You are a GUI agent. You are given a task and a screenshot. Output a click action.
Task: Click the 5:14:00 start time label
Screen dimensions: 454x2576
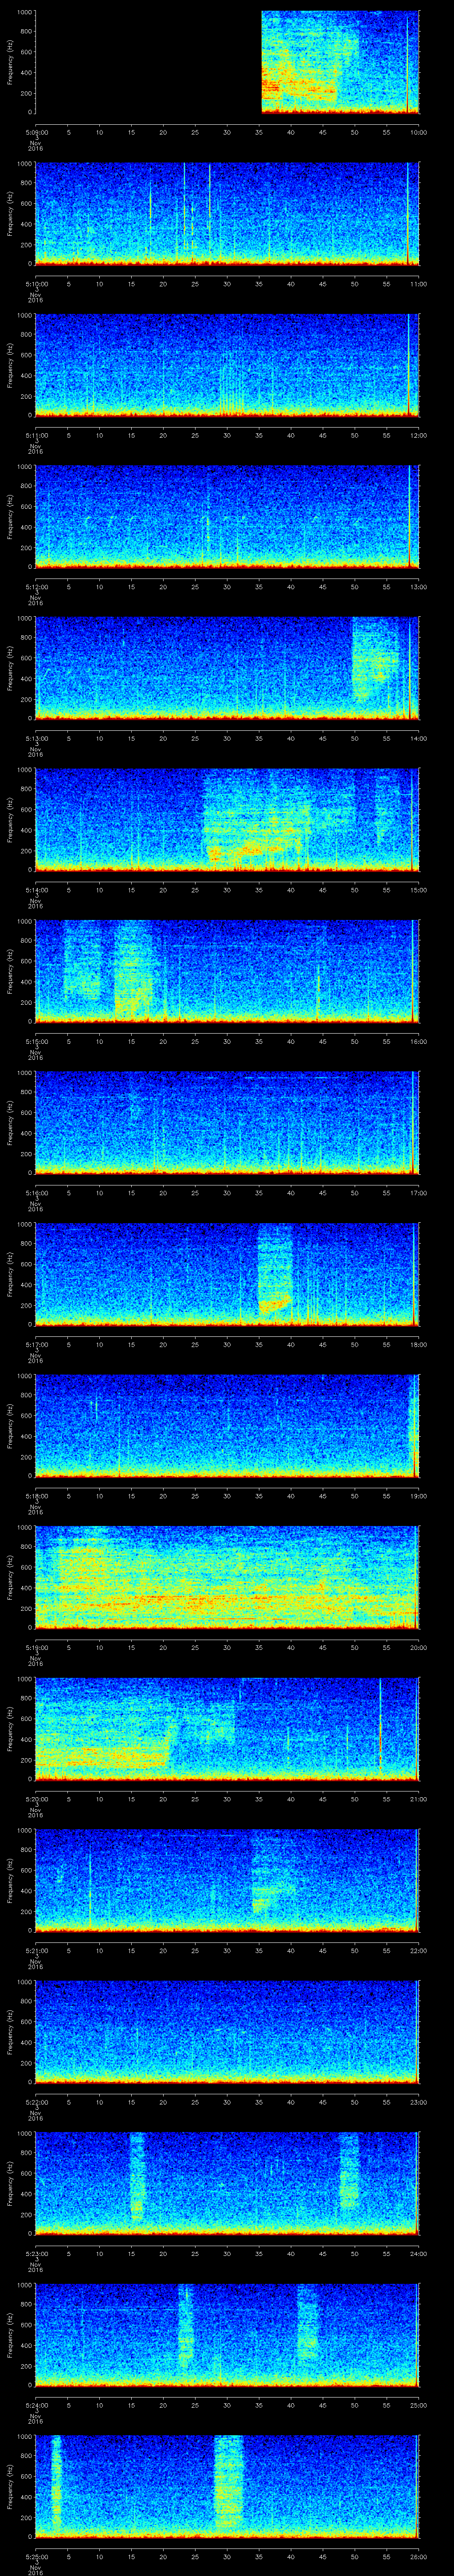(36, 890)
